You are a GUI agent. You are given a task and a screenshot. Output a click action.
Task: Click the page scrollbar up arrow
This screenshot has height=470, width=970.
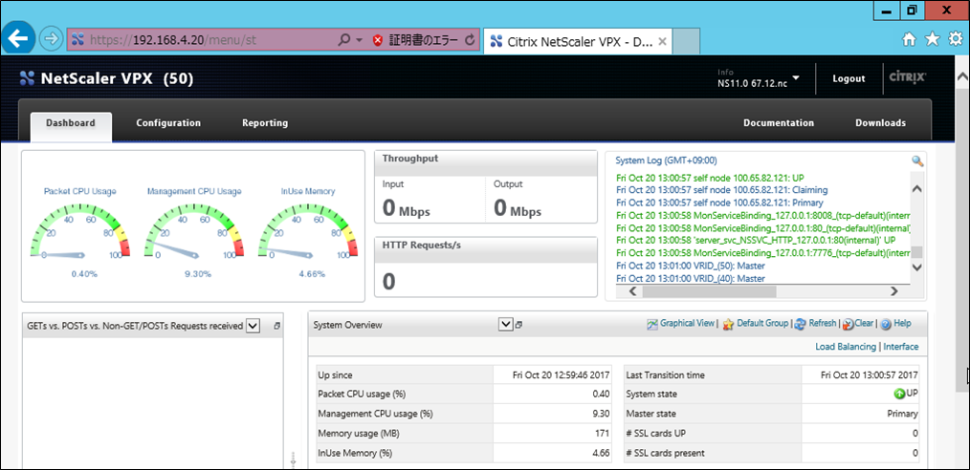962,76
